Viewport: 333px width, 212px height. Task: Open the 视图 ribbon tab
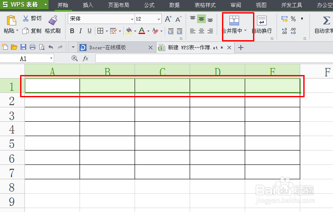261,5
